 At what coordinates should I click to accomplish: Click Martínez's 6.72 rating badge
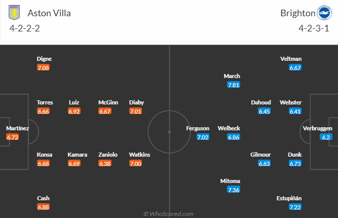tap(13, 137)
